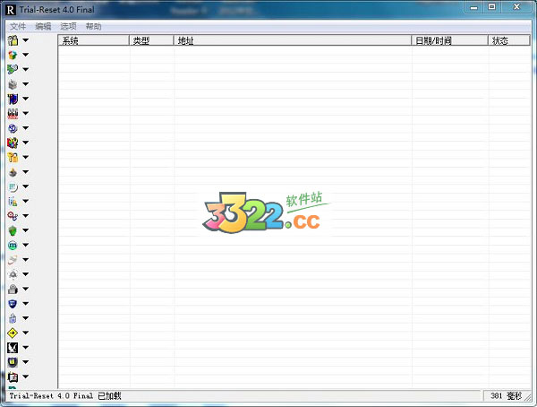Open dropdown beside dark shield yellow lock icon
This screenshot has height=407, width=537.
[x=26, y=361]
